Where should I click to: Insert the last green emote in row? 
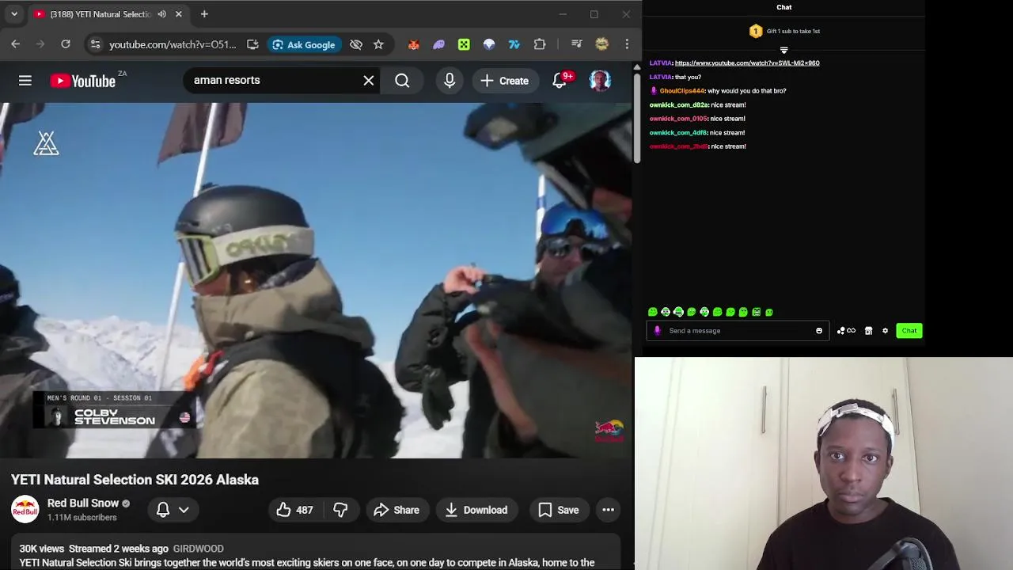769,312
